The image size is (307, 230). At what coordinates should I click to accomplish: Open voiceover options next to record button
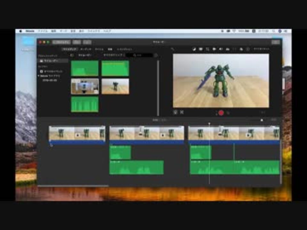point(228,113)
